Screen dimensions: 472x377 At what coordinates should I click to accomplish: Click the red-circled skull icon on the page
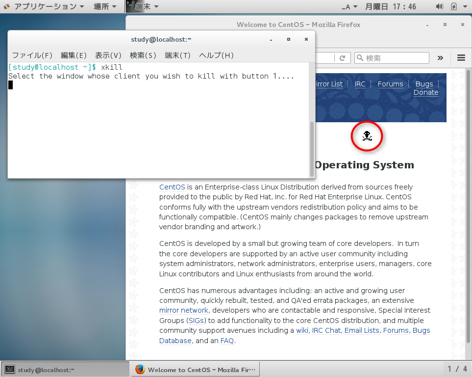coord(367,136)
